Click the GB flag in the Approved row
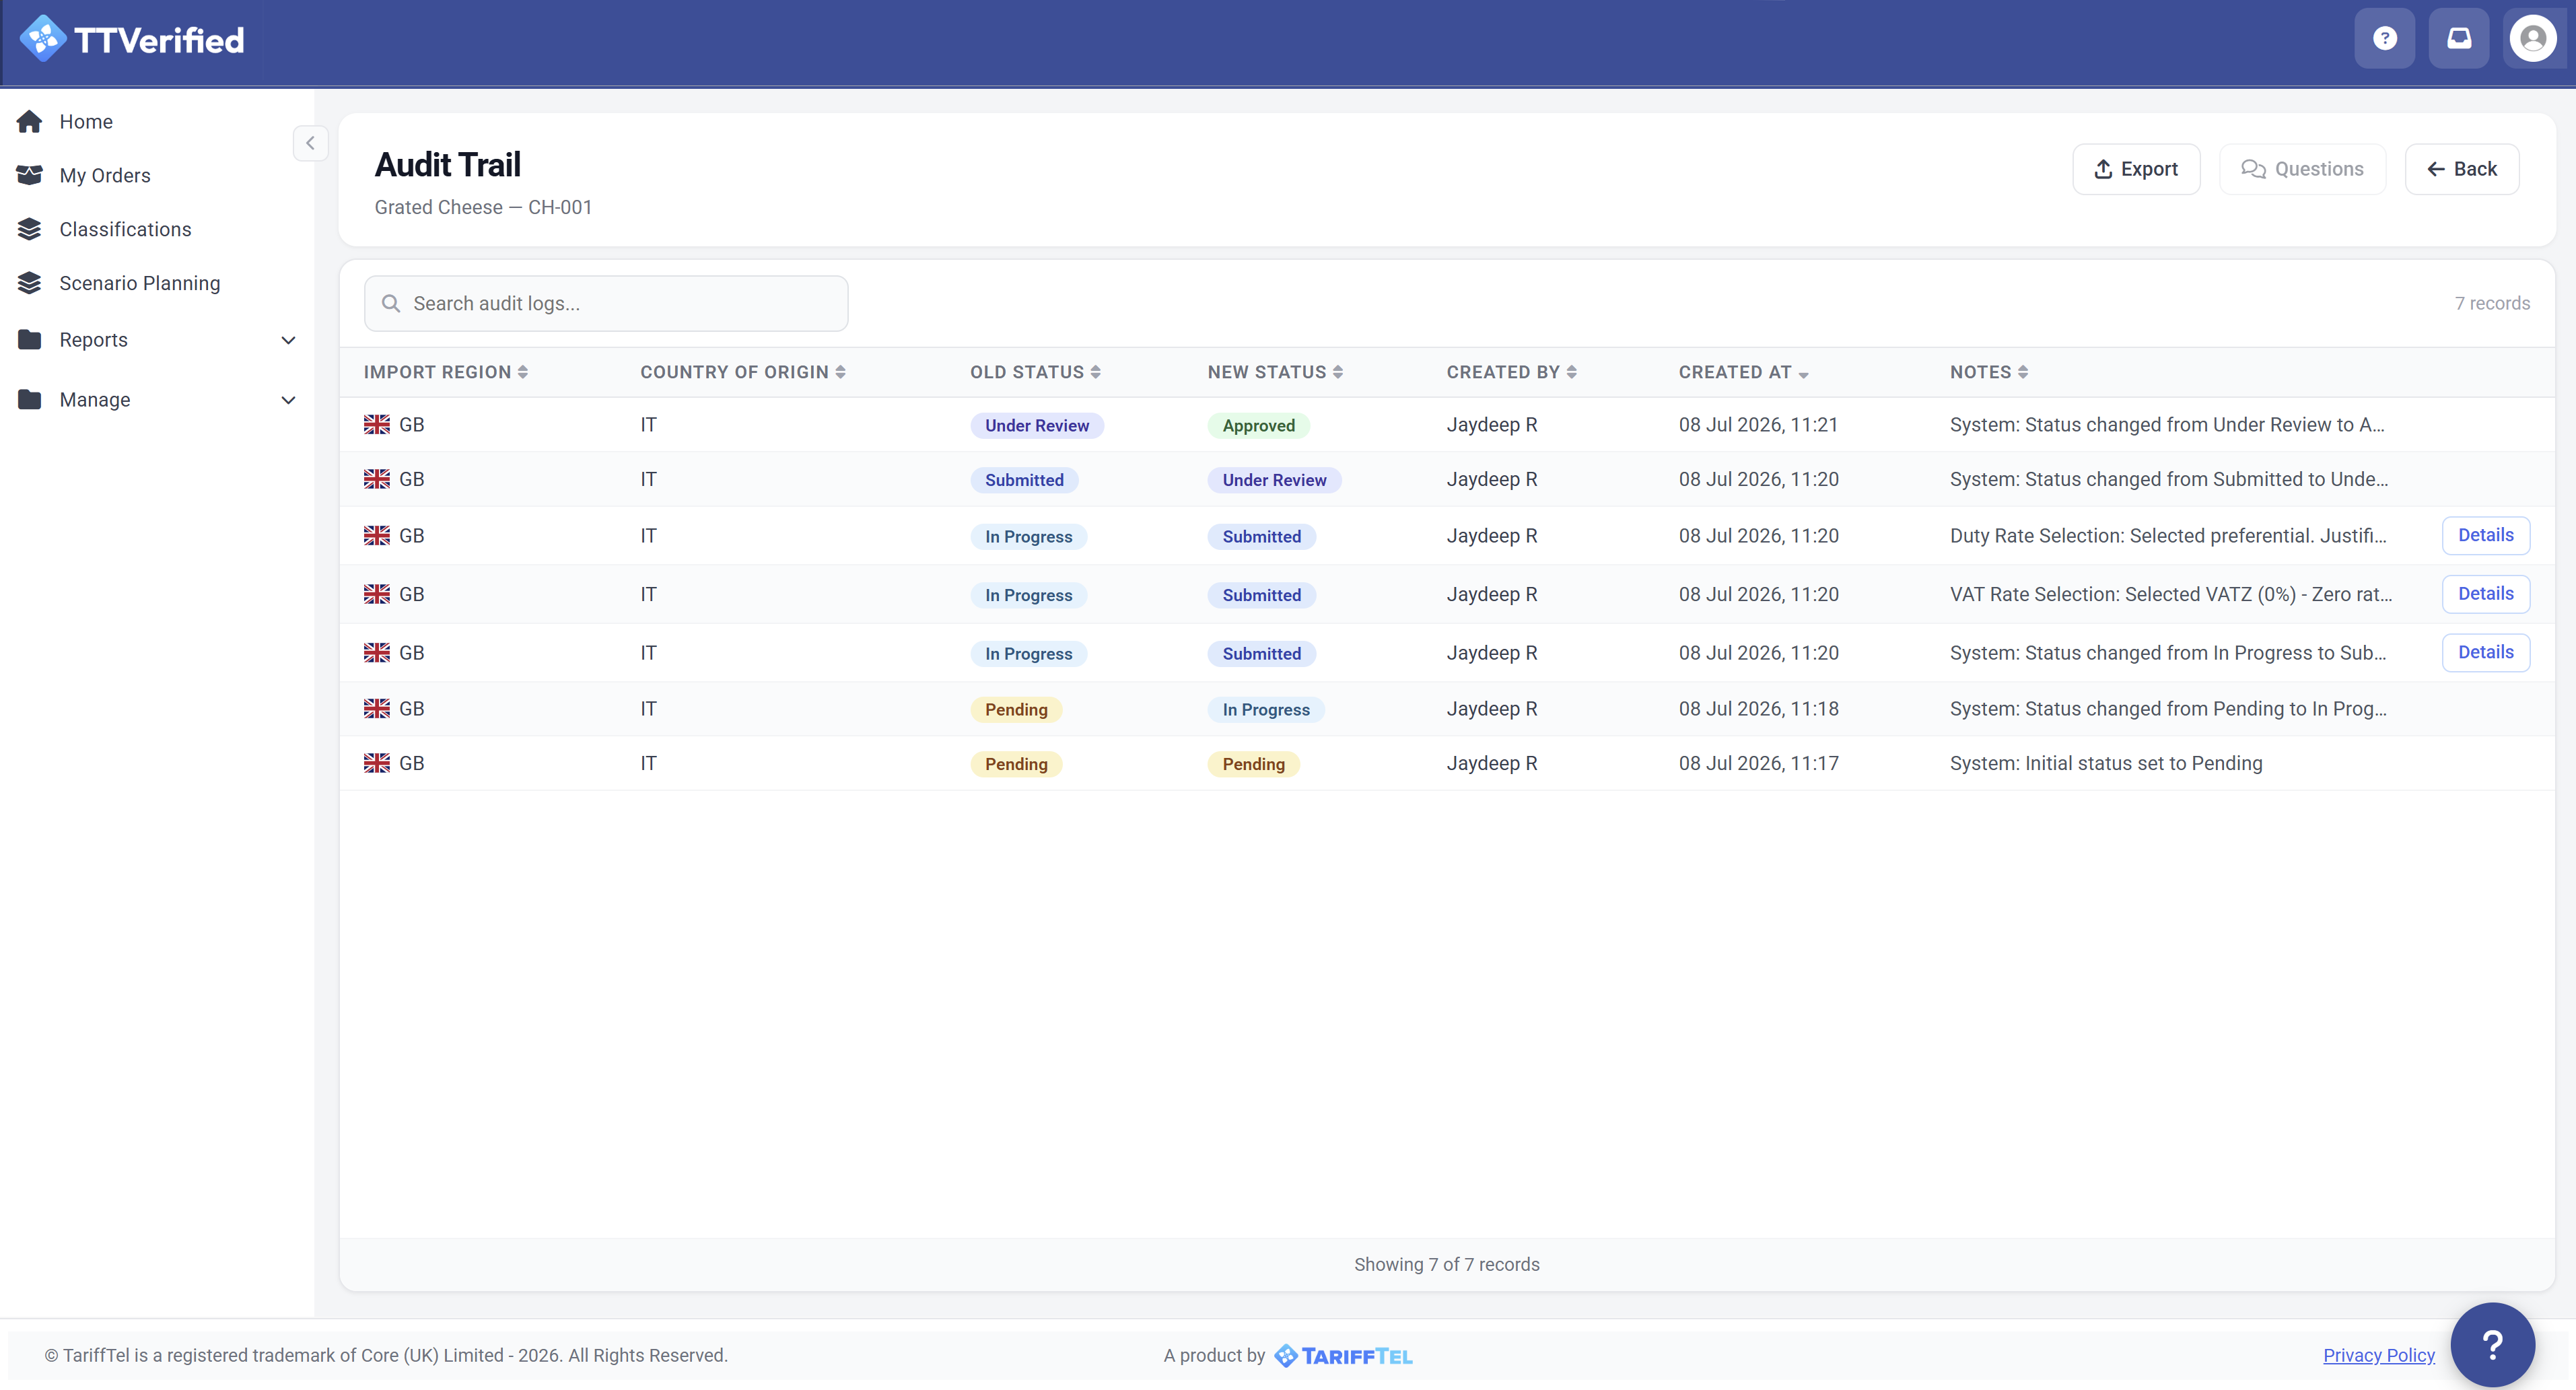 click(x=377, y=424)
